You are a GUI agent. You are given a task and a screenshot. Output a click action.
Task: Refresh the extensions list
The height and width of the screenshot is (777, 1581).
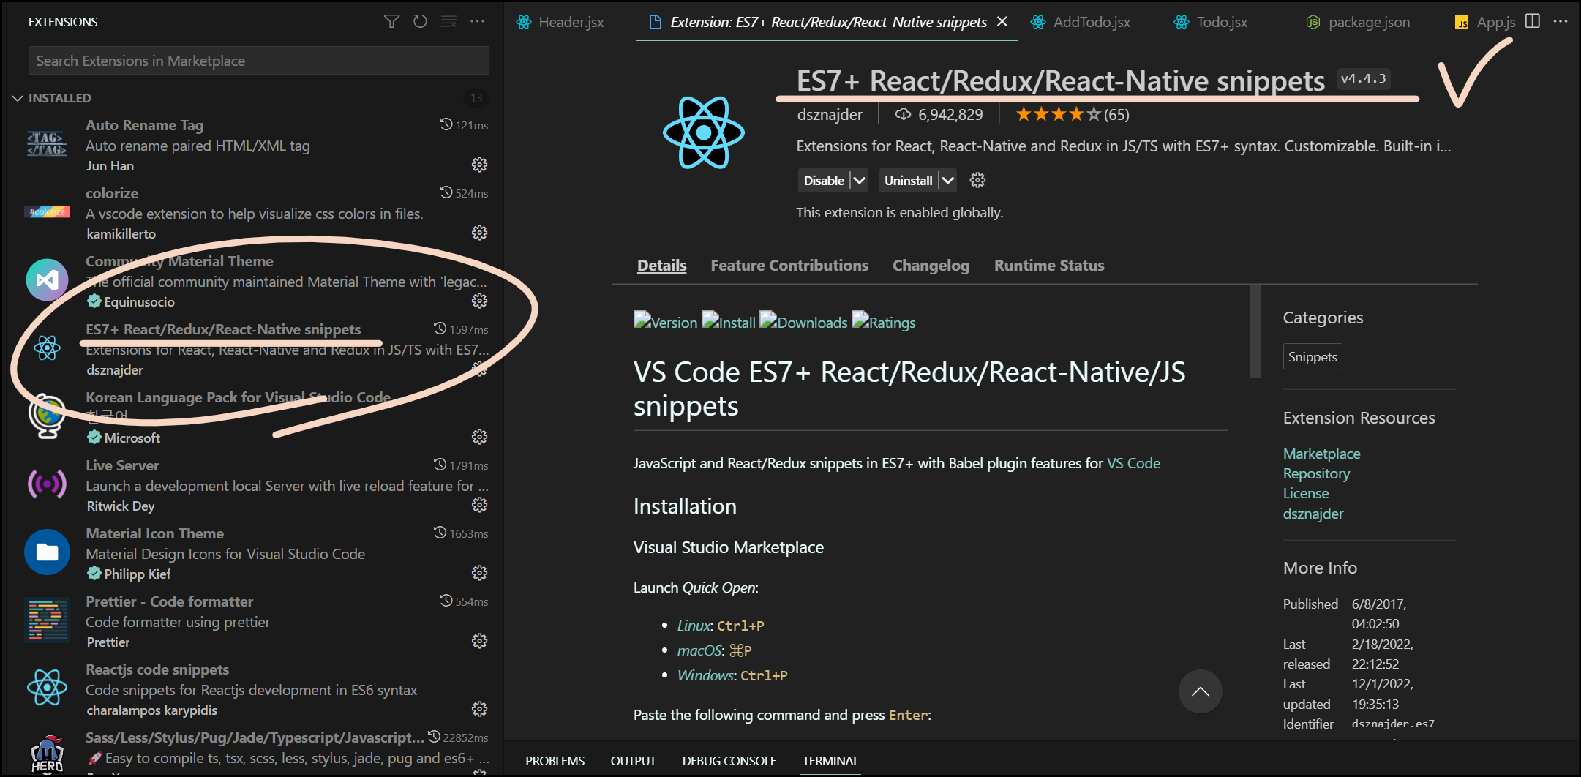coord(420,21)
